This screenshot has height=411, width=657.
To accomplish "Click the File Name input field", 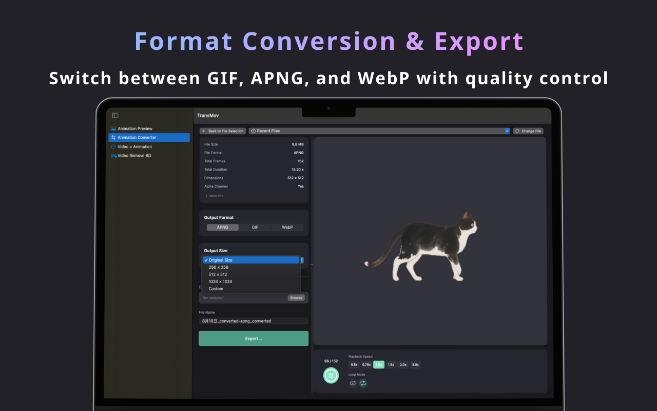I will (x=253, y=321).
